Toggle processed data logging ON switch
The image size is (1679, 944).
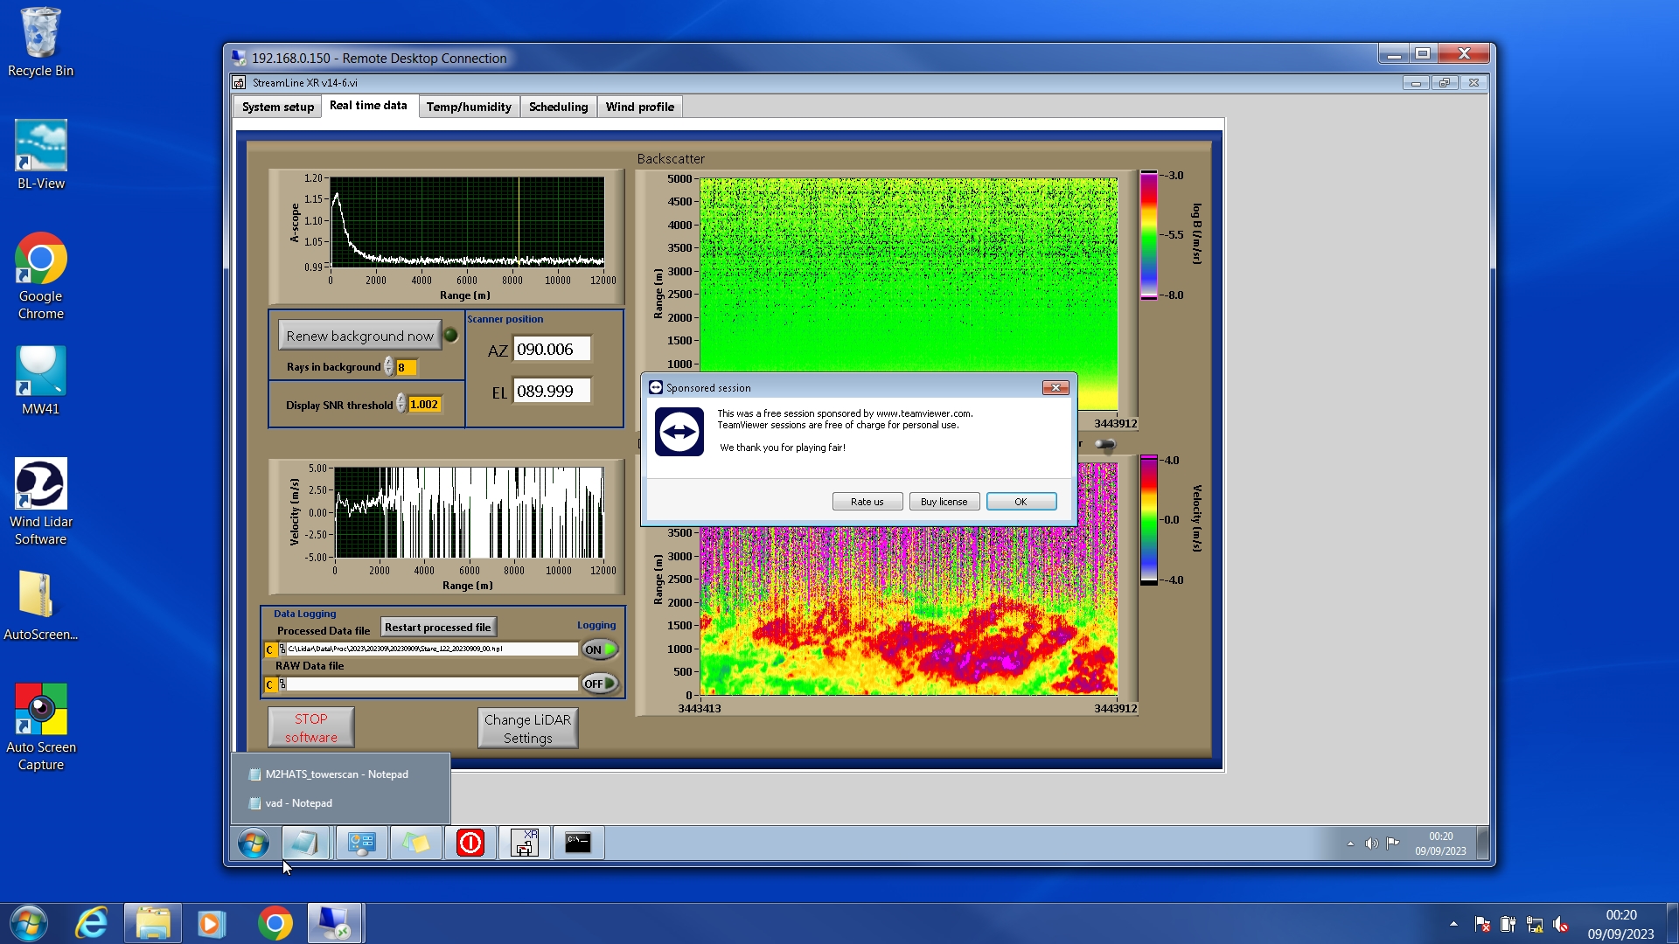(600, 649)
